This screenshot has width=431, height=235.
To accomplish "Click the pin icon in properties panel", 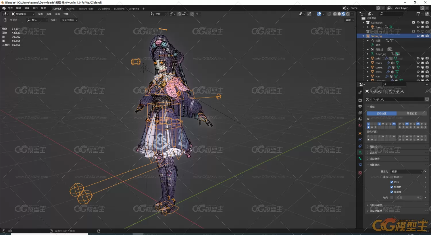I will click(x=427, y=91).
